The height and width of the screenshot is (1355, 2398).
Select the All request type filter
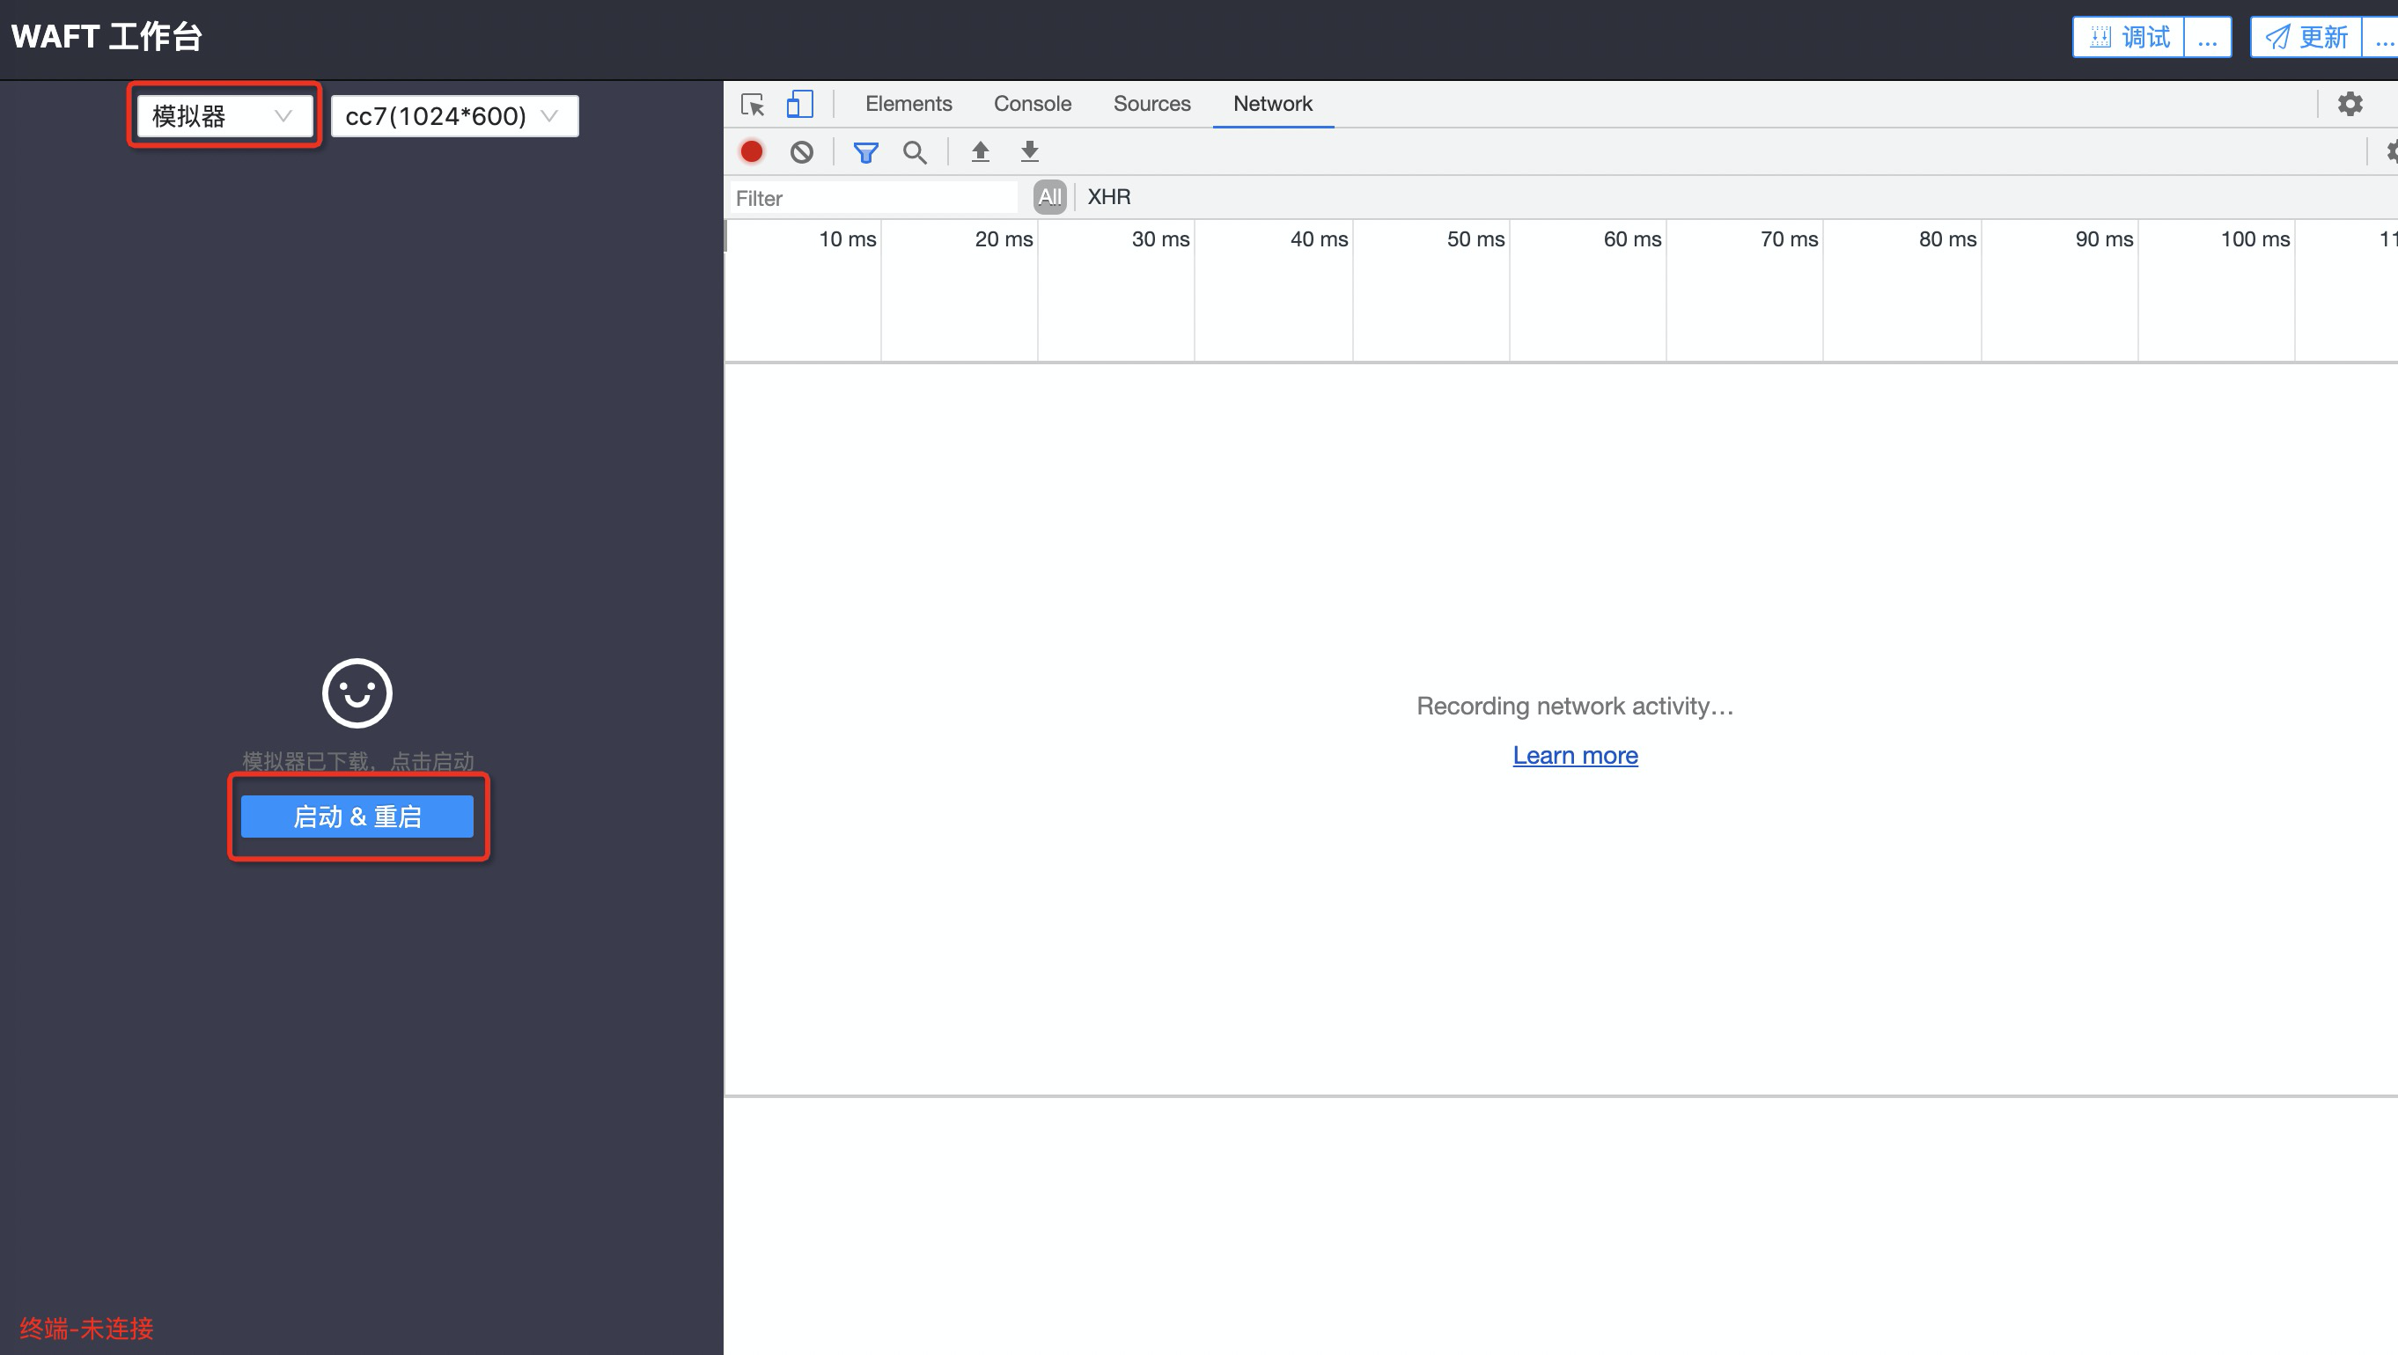pyautogui.click(x=1049, y=197)
